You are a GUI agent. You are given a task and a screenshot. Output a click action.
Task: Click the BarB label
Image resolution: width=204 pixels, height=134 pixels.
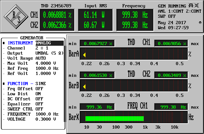tap(74, 85)
